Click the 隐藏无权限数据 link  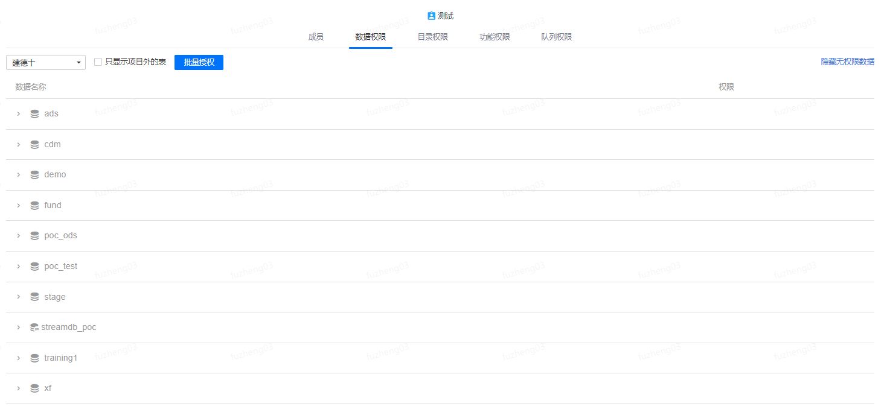point(847,62)
